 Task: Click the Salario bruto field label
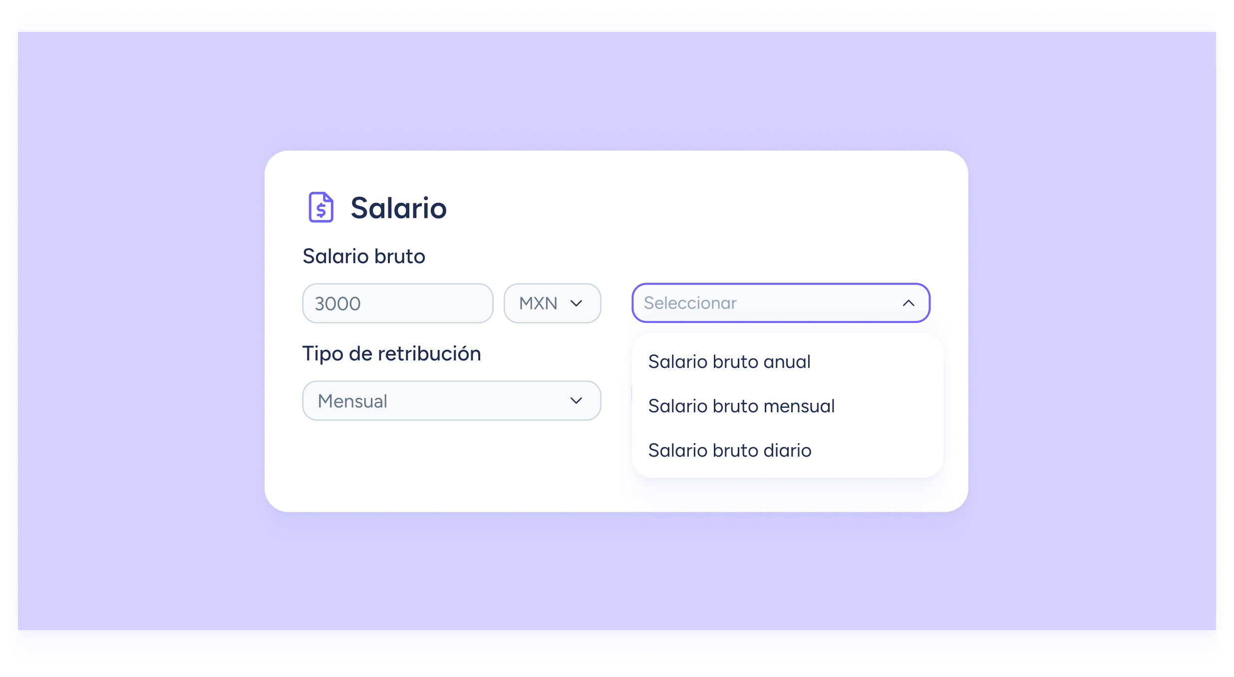[x=363, y=256]
